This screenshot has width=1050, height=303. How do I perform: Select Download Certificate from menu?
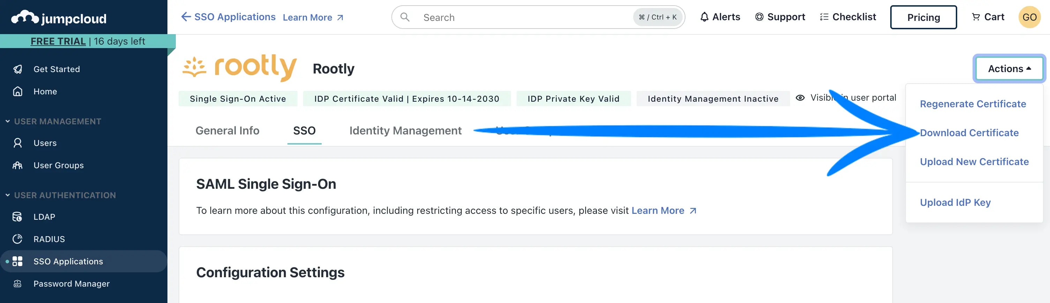tap(969, 133)
